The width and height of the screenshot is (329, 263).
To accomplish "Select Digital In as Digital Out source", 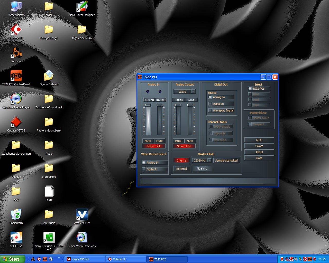I will point(221,104).
